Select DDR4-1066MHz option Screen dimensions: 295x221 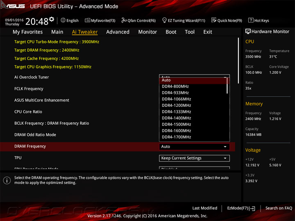tap(193, 99)
